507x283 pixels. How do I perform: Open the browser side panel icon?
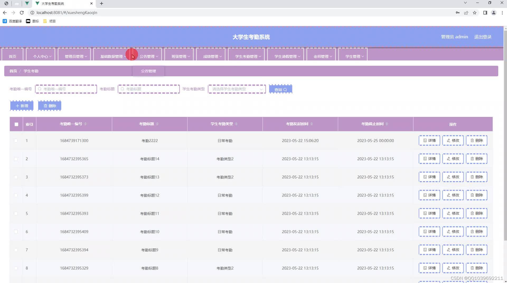485,13
